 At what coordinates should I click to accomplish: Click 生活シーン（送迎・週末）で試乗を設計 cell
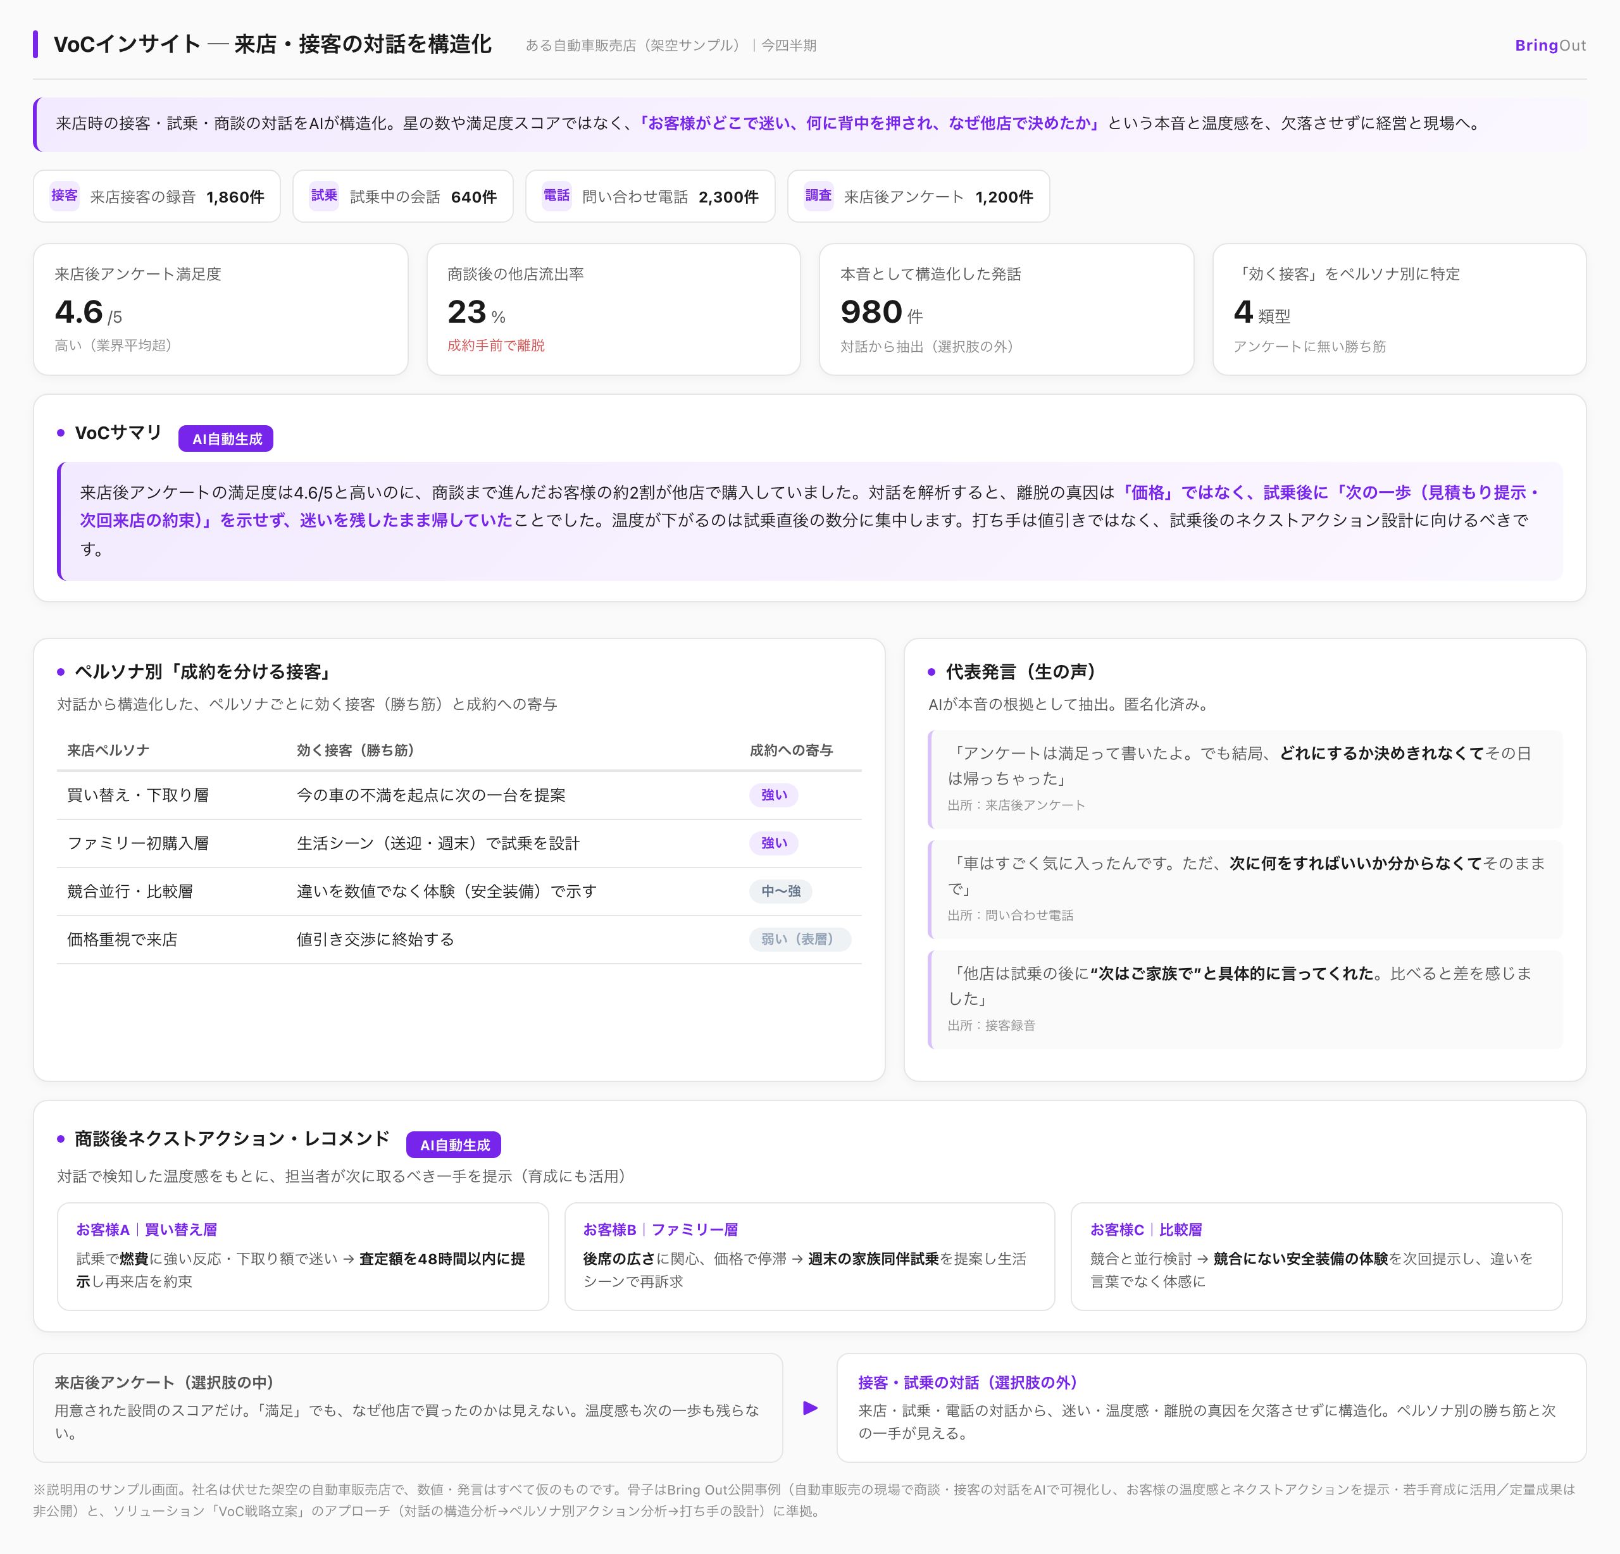[x=438, y=843]
